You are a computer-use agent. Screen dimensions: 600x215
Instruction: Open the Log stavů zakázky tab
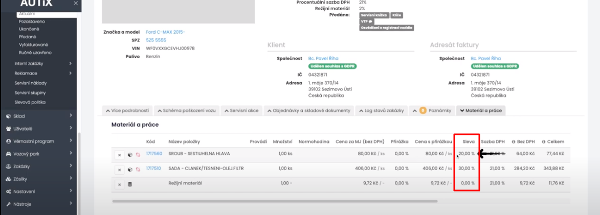(382, 111)
